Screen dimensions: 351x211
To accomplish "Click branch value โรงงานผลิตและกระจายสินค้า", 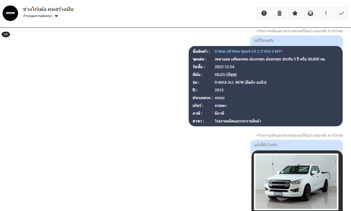I will pyautogui.click(x=238, y=121).
